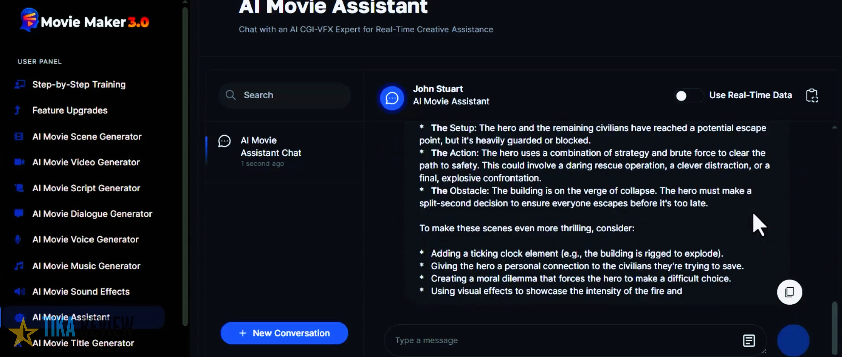Go to Feature Upgrades
Viewport: 842px width, 357px height.
click(x=70, y=110)
